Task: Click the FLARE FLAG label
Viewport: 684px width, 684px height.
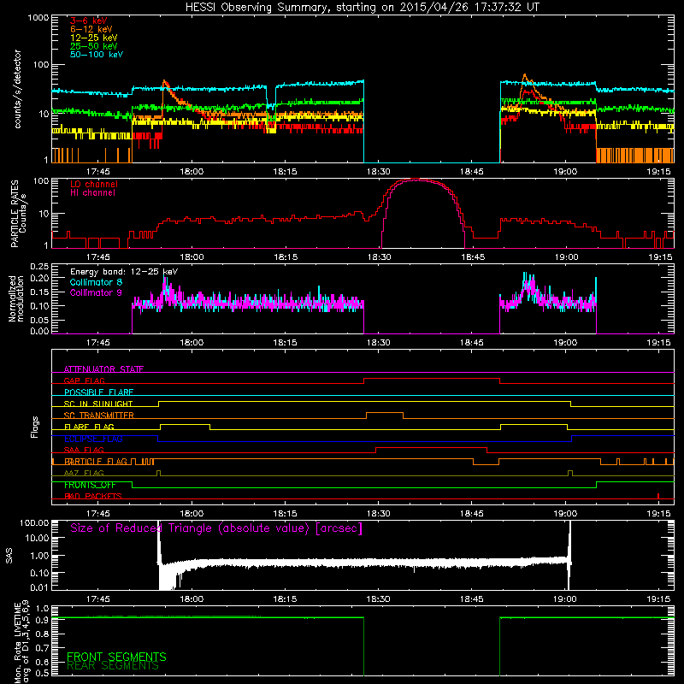Action: (x=89, y=427)
